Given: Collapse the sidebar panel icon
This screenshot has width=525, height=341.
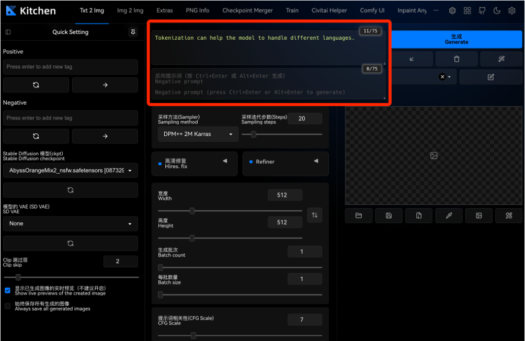Looking at the screenshot, I should [x=8, y=32].
